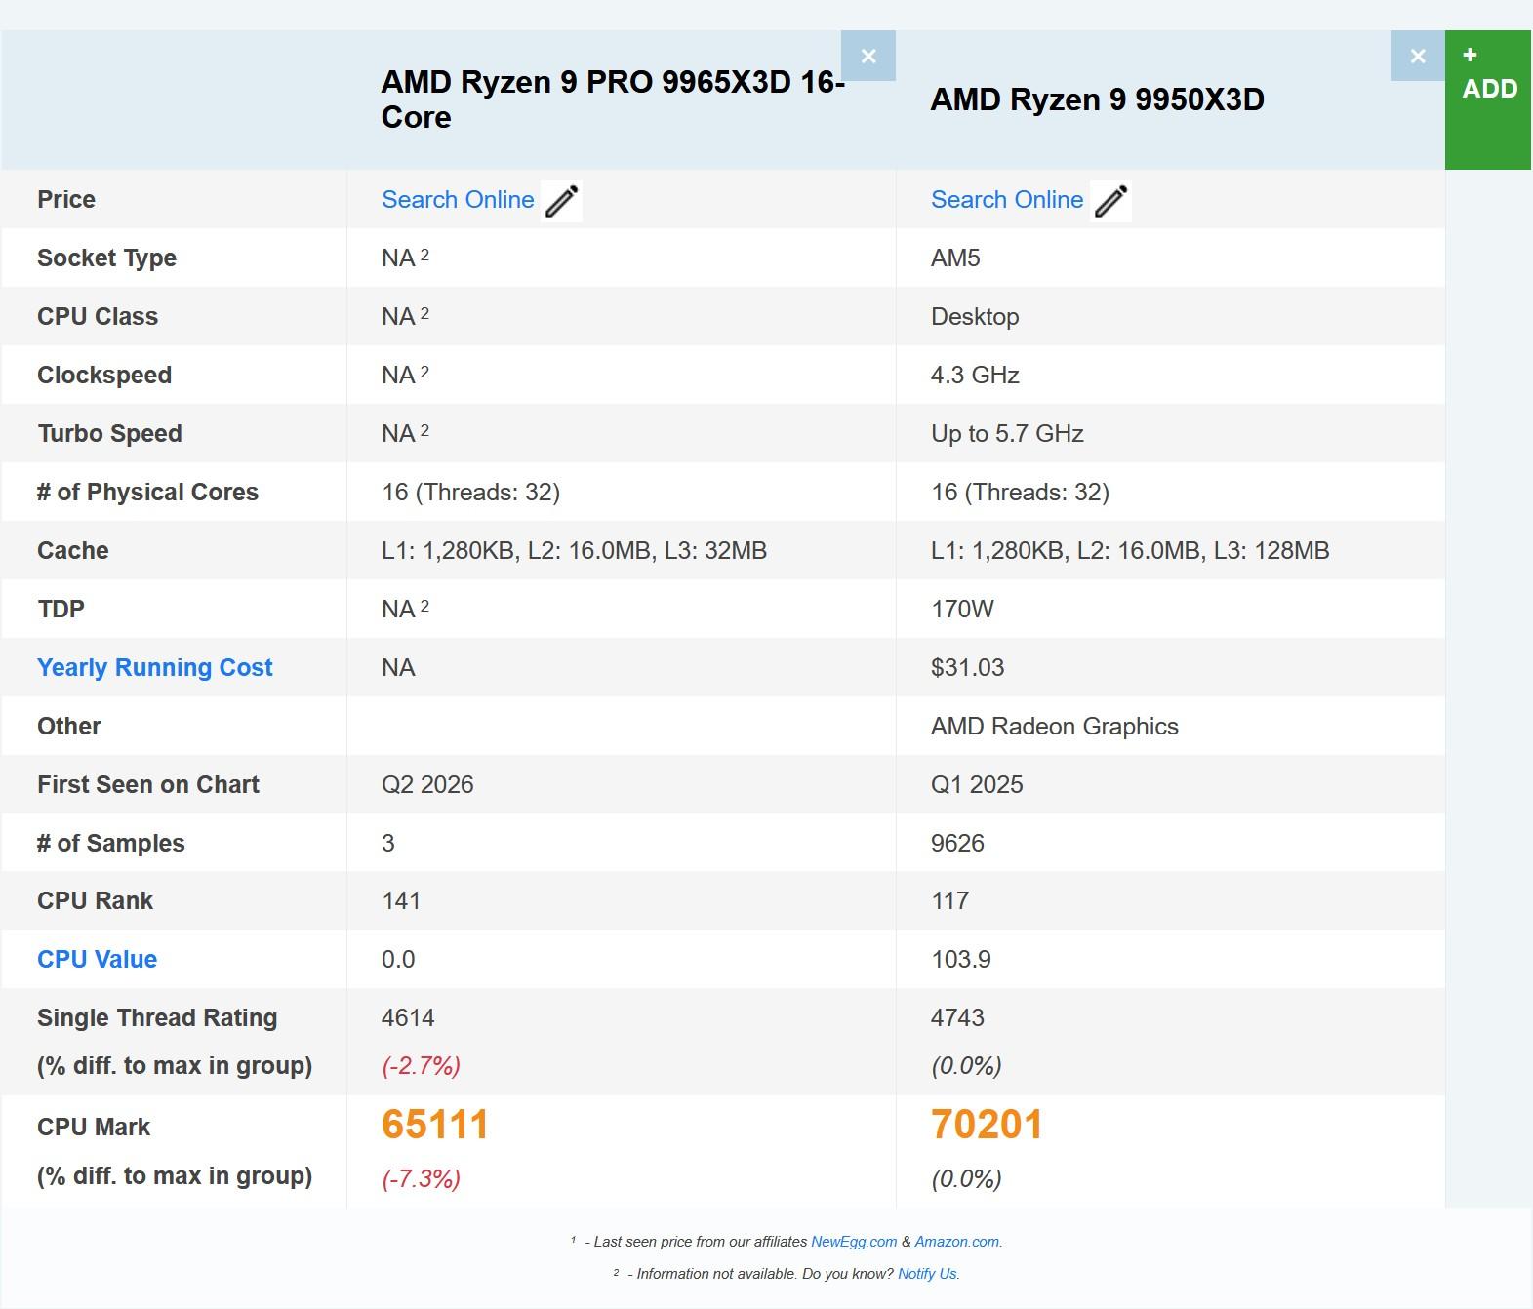Click the CPU Mark row label
The image size is (1533, 1309).
(x=94, y=1127)
